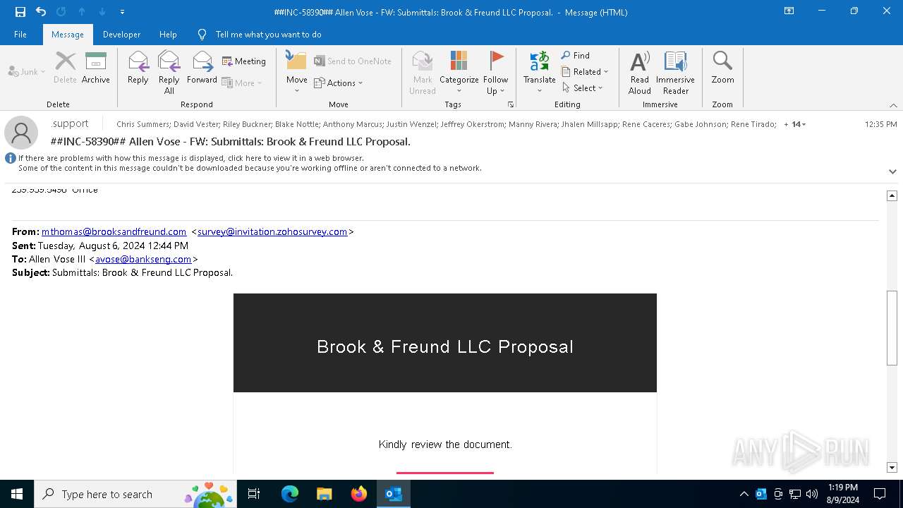Open the Tags dialog launcher

coord(511,104)
